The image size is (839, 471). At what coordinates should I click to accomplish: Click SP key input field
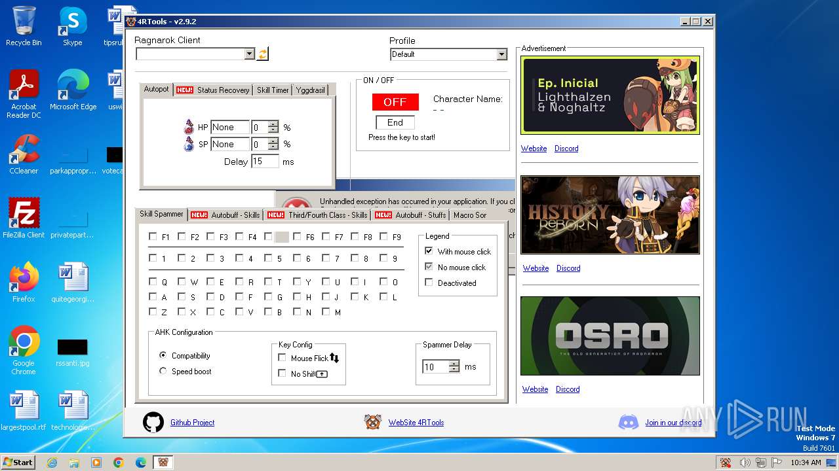230,144
